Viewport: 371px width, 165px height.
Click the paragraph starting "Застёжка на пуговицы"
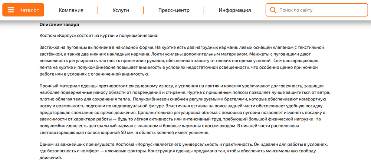pyautogui.click(x=182, y=61)
